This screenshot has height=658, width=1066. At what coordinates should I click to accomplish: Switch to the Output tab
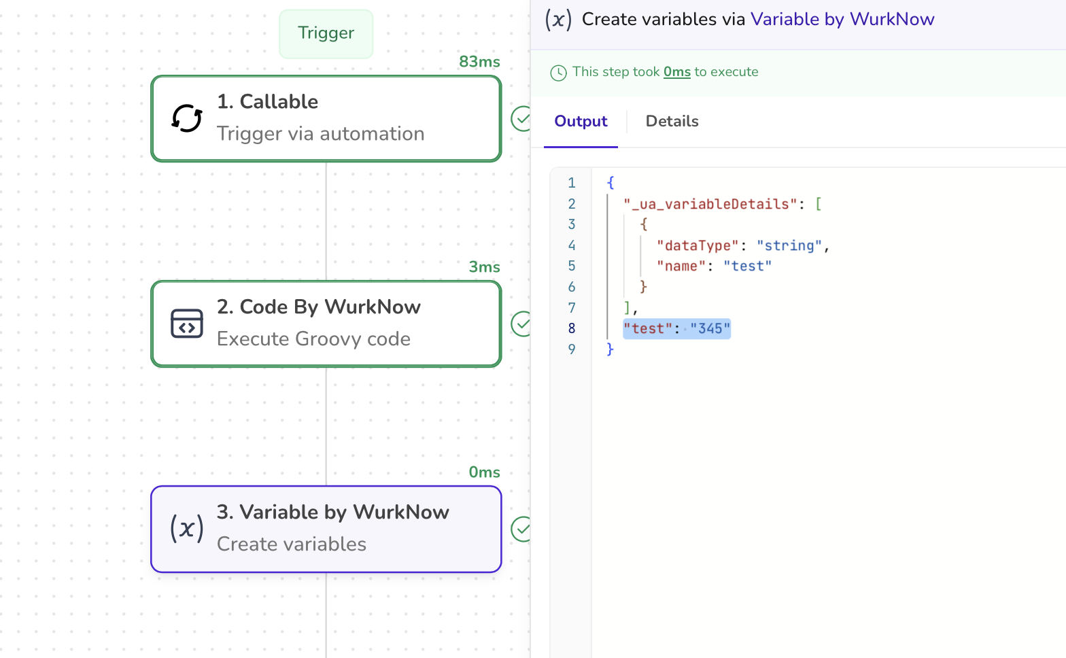coord(581,121)
